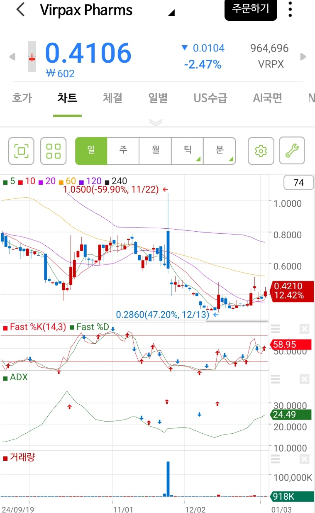
Task: Click the large volume spike bar
Action: pyautogui.click(x=168, y=479)
